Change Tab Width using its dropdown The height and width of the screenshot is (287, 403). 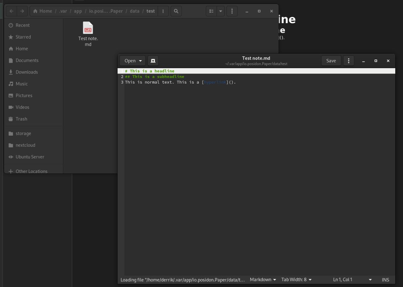pyautogui.click(x=296, y=280)
